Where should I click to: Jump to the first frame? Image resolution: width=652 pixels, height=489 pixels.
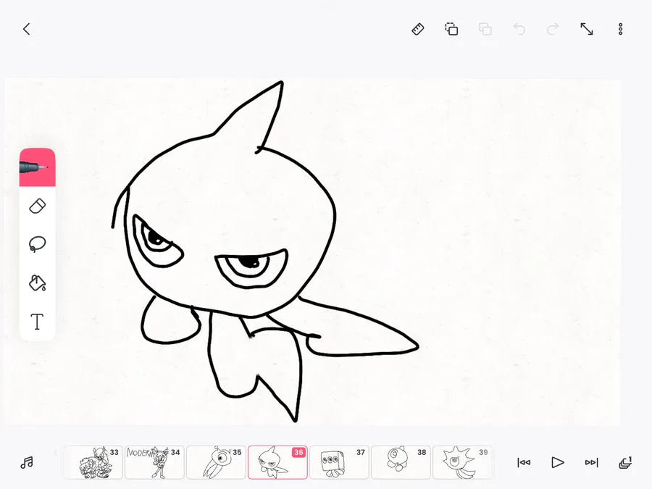click(x=524, y=462)
